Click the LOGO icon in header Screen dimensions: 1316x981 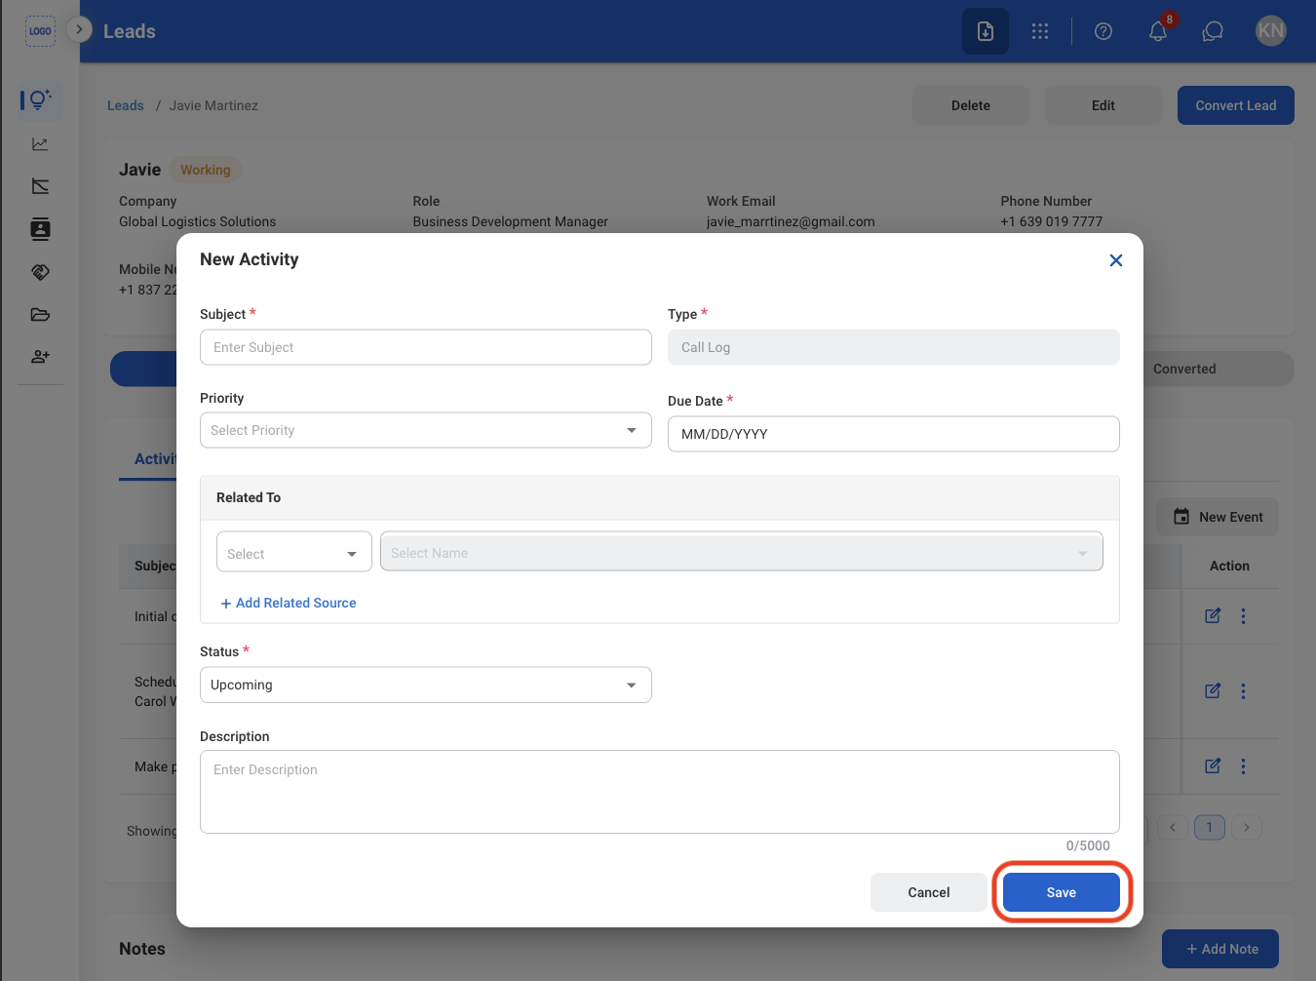click(x=40, y=31)
